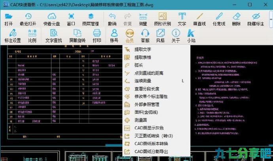Show recently opened files via 最近打开
273x161 pixels.
pyautogui.click(x=28, y=19)
